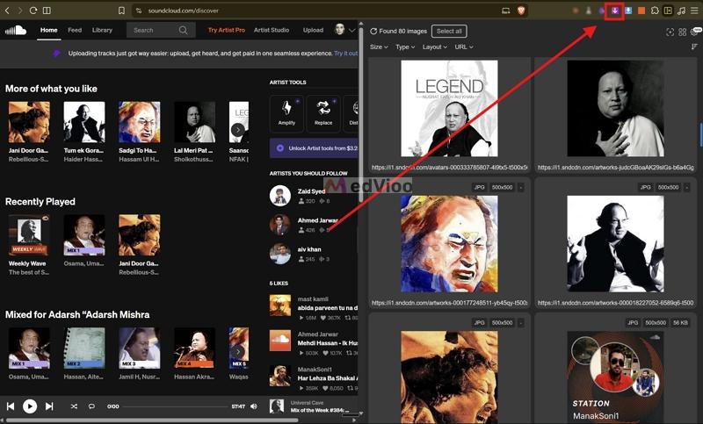Click the volume speaker icon
Screen dimensions: 703x424
pyautogui.click(x=254, y=406)
